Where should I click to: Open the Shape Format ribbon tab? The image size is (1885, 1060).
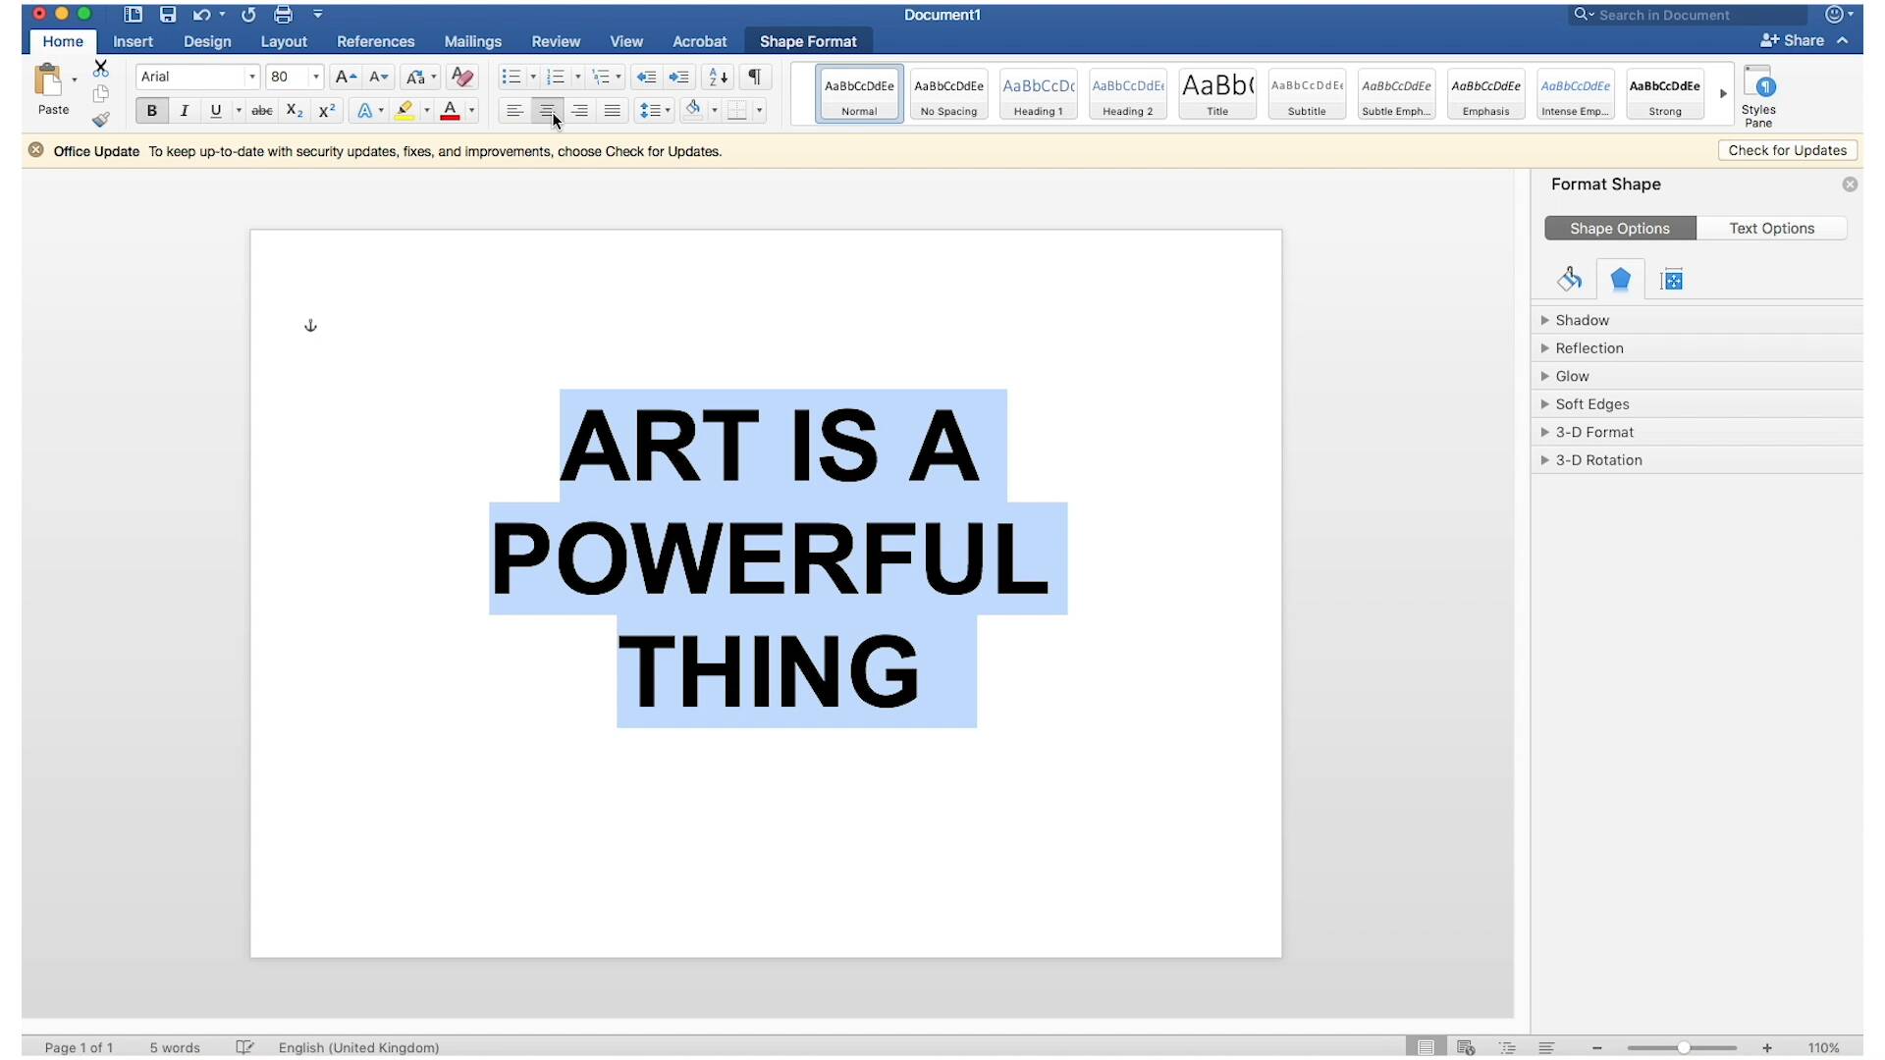coord(808,41)
